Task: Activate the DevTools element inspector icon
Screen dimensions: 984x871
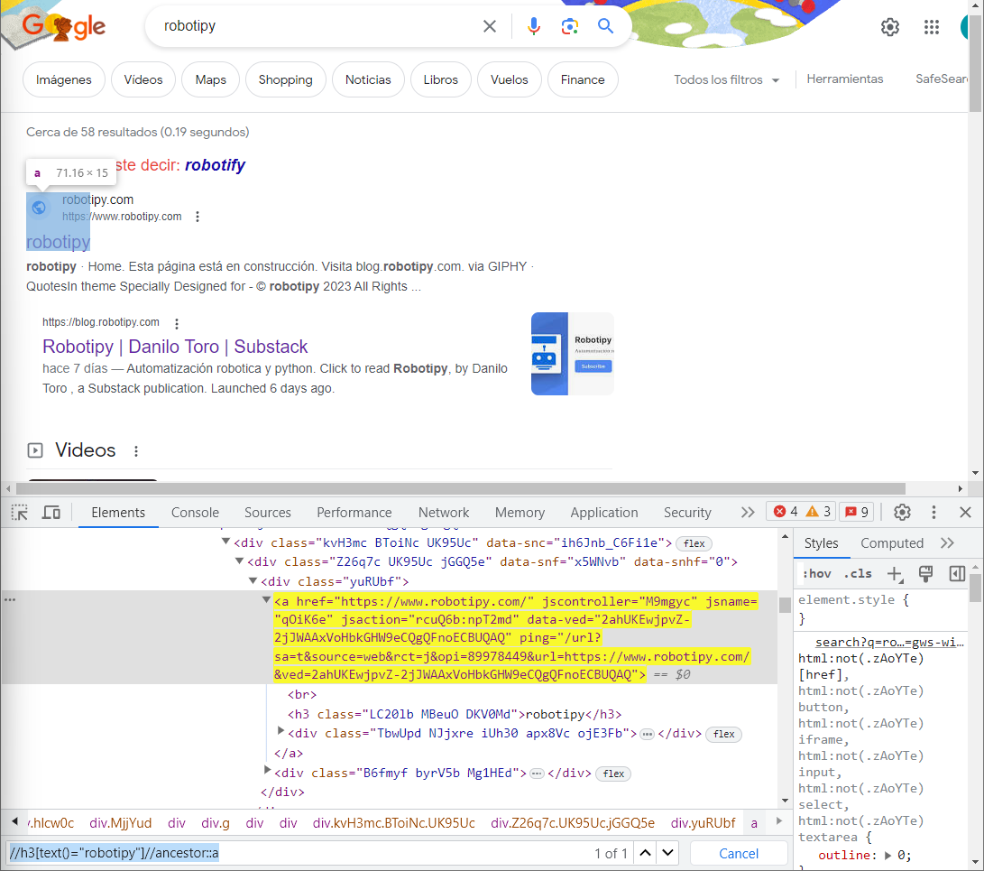Action: (x=19, y=512)
